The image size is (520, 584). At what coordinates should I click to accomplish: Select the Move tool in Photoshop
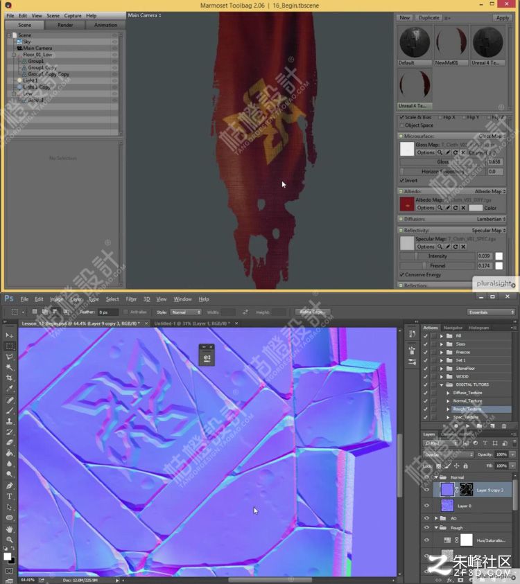[x=9, y=335]
